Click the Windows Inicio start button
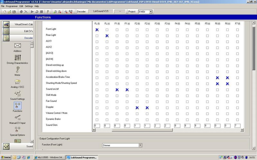This screenshot has height=160, width=257. pyautogui.click(x=6, y=157)
